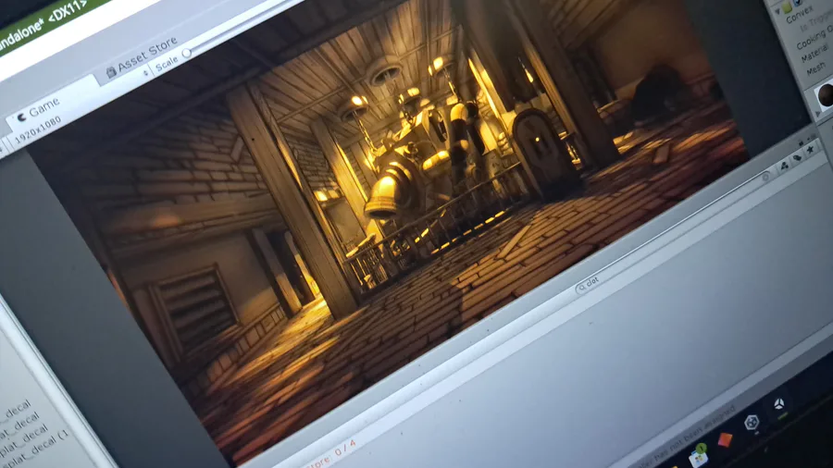Open the Asset Store tab
The image size is (833, 468).
click(x=142, y=56)
